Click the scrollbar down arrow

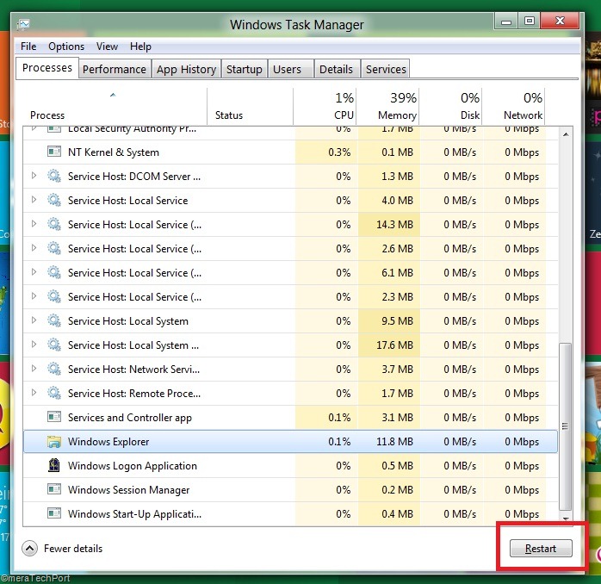(566, 519)
